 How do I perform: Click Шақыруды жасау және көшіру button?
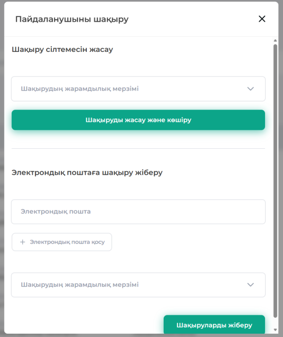138,120
